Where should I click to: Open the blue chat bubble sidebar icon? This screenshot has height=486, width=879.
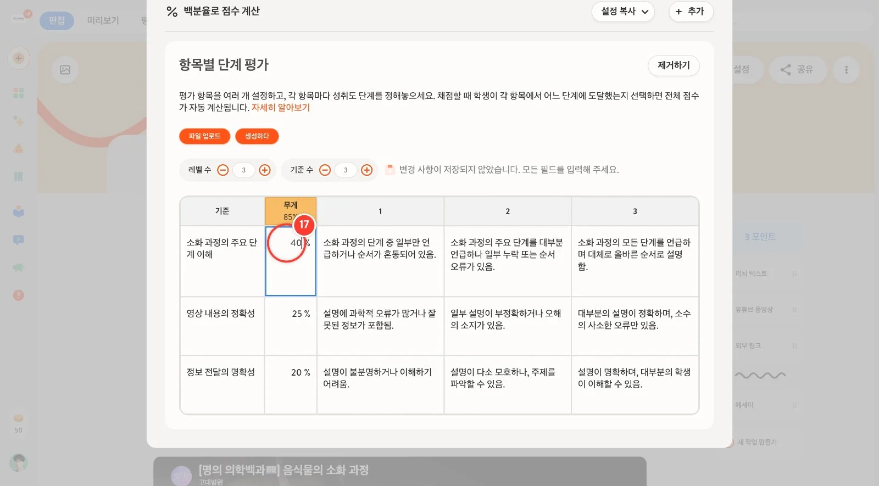[19, 240]
